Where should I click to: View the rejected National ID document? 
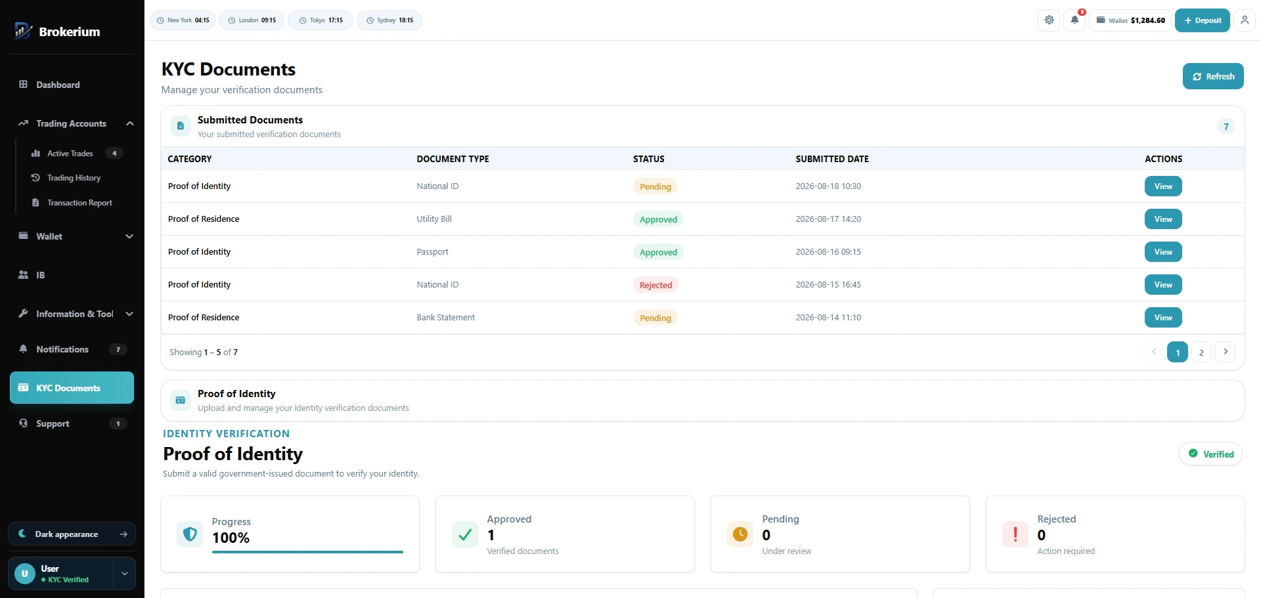[1163, 285]
